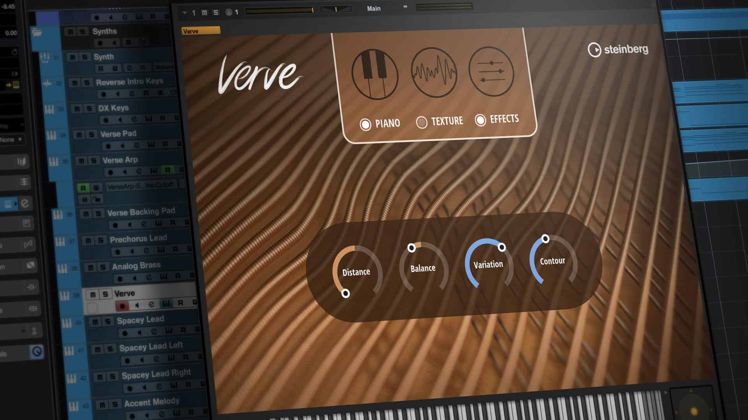748x420 pixels.
Task: Click the record enable button on Verve track
Action: tap(122, 306)
